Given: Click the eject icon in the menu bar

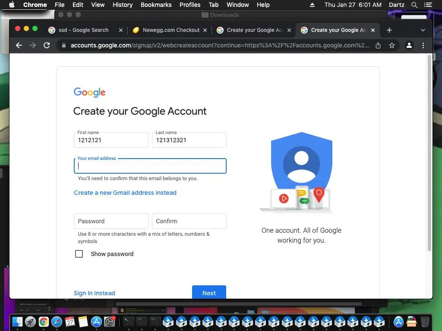Looking at the screenshot, I should 312,5.
